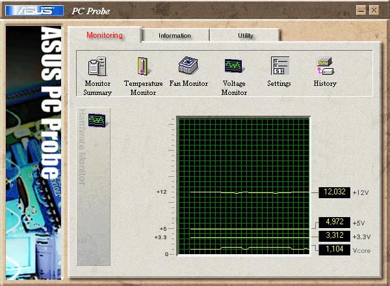Open the Temperature Monitor thermometer icon
The image size is (390, 286).
coord(143,66)
